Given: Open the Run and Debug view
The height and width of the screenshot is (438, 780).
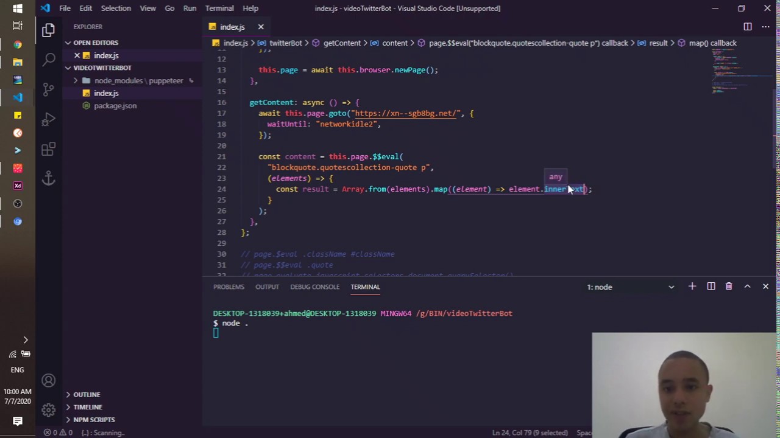Looking at the screenshot, I should (48, 119).
